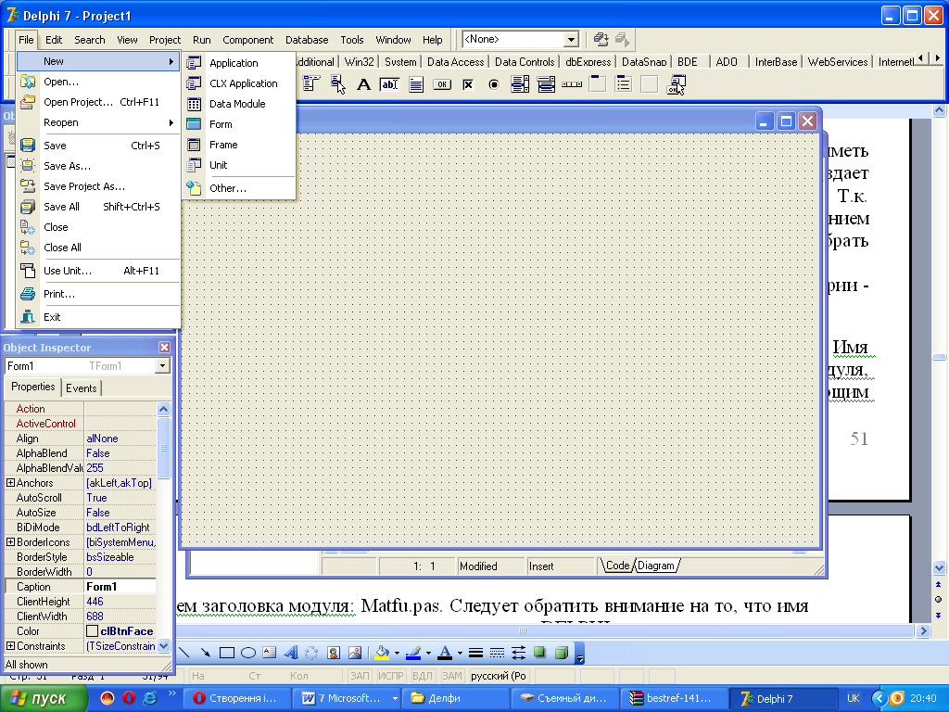Choose Other… from the New submenu
949x712 pixels.
point(238,188)
